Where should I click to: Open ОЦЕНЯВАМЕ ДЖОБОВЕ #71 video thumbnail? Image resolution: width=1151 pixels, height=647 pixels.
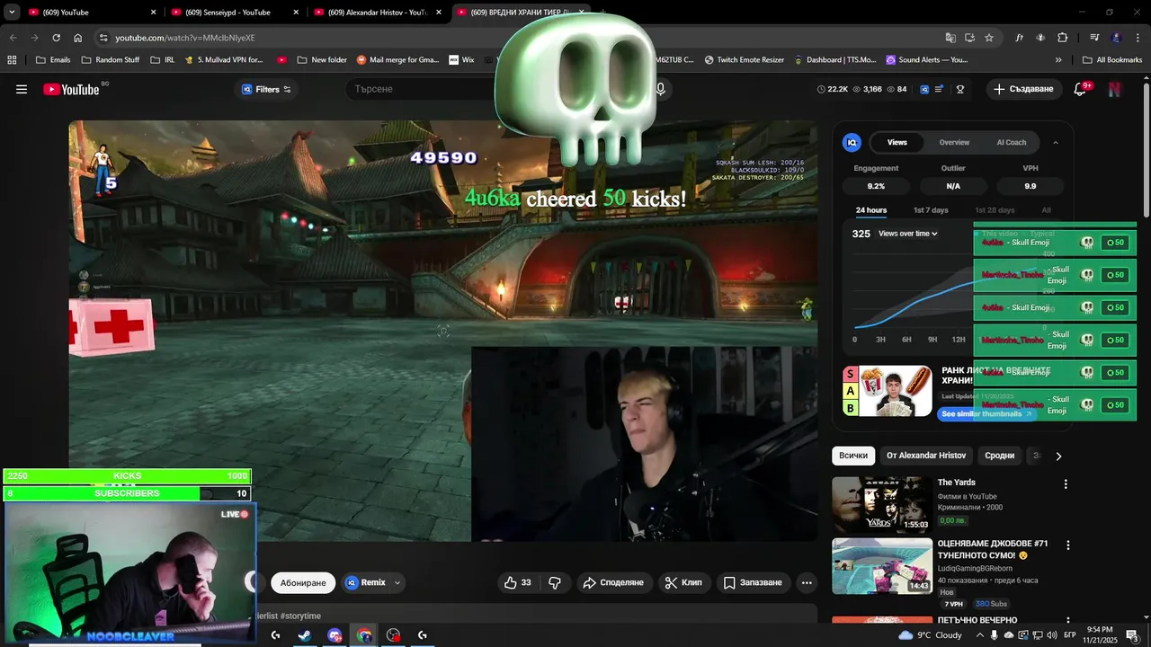882,566
